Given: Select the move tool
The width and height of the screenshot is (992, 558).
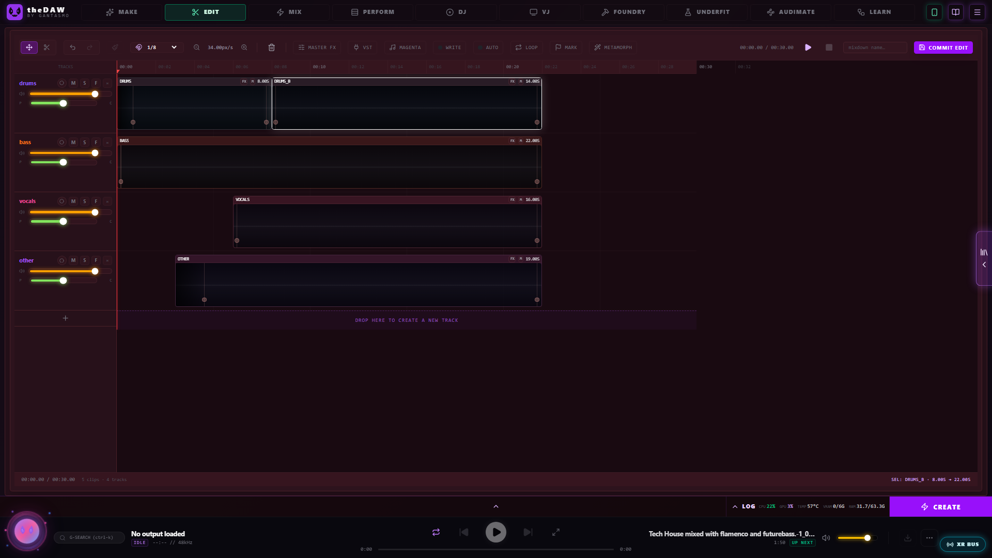Looking at the screenshot, I should coord(29,48).
